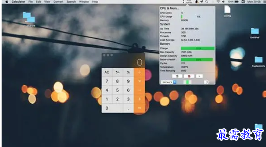Click the Temperature value in Battery section
This screenshot has width=266, height=147.
coord(185,67)
